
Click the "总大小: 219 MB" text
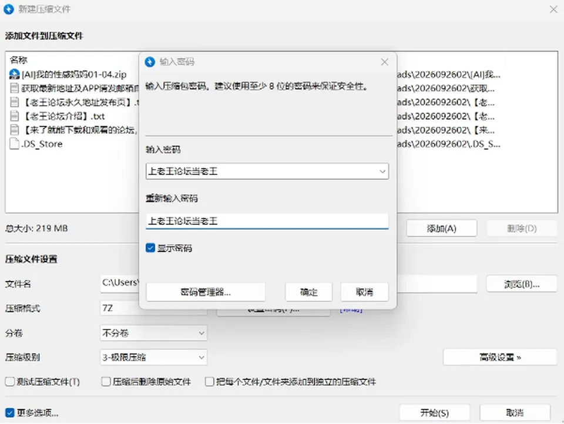pos(36,228)
